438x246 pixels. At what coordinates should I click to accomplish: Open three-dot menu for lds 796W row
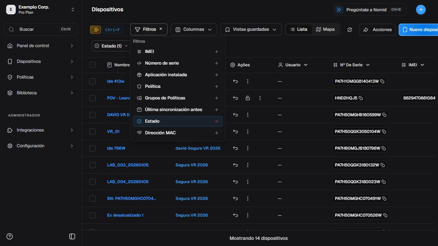(248, 148)
